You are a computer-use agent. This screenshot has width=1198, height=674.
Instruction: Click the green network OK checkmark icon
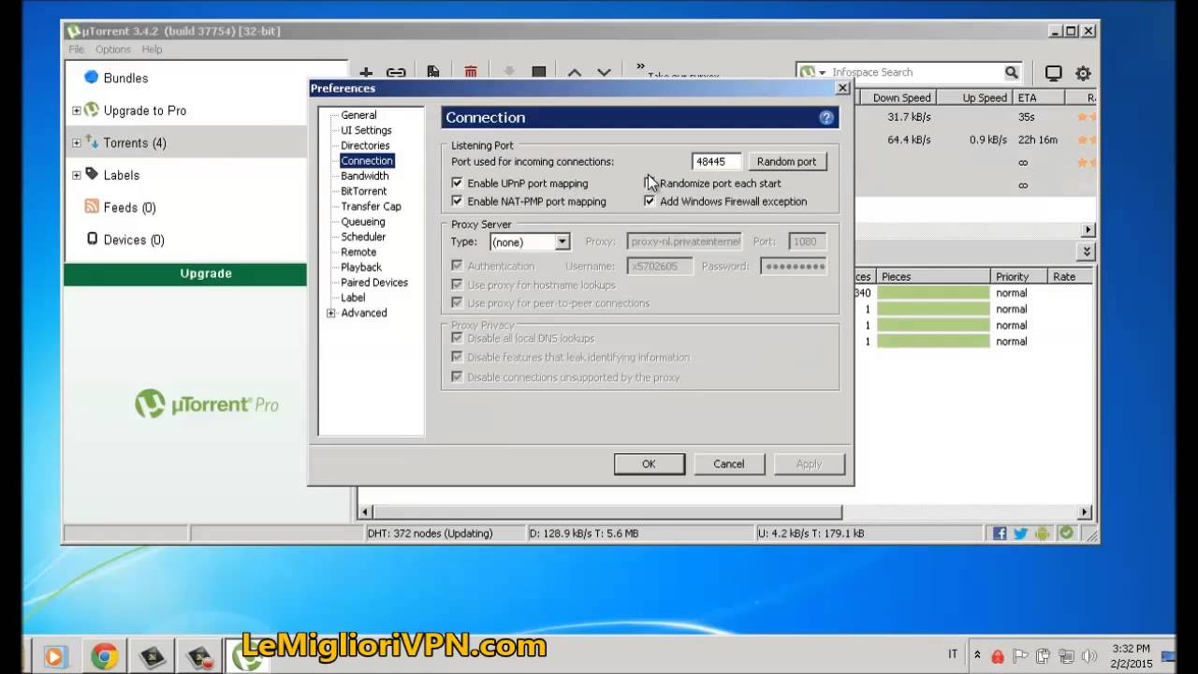point(1066,534)
